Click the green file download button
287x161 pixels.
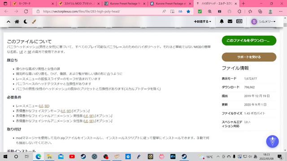coord(249,41)
